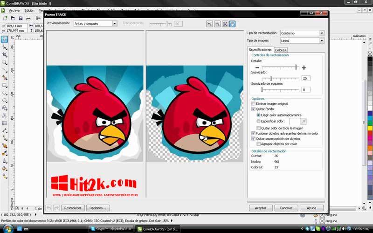Expand the cursor coordinates status bar arrow
The height and width of the screenshot is (233, 373).
point(36,214)
